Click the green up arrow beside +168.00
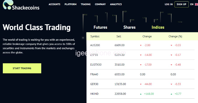Viewport: 198px width, 103px height. [x=141, y=94]
